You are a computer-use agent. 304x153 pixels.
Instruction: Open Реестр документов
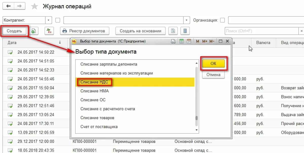pyautogui.click(x=85, y=31)
